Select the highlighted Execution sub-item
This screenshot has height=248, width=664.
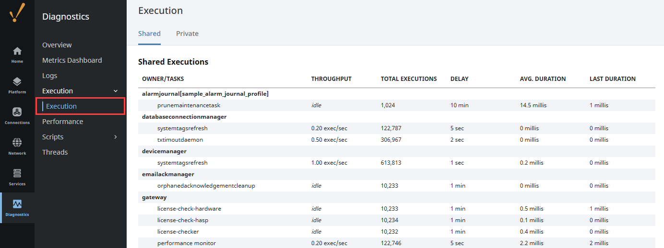(x=61, y=106)
